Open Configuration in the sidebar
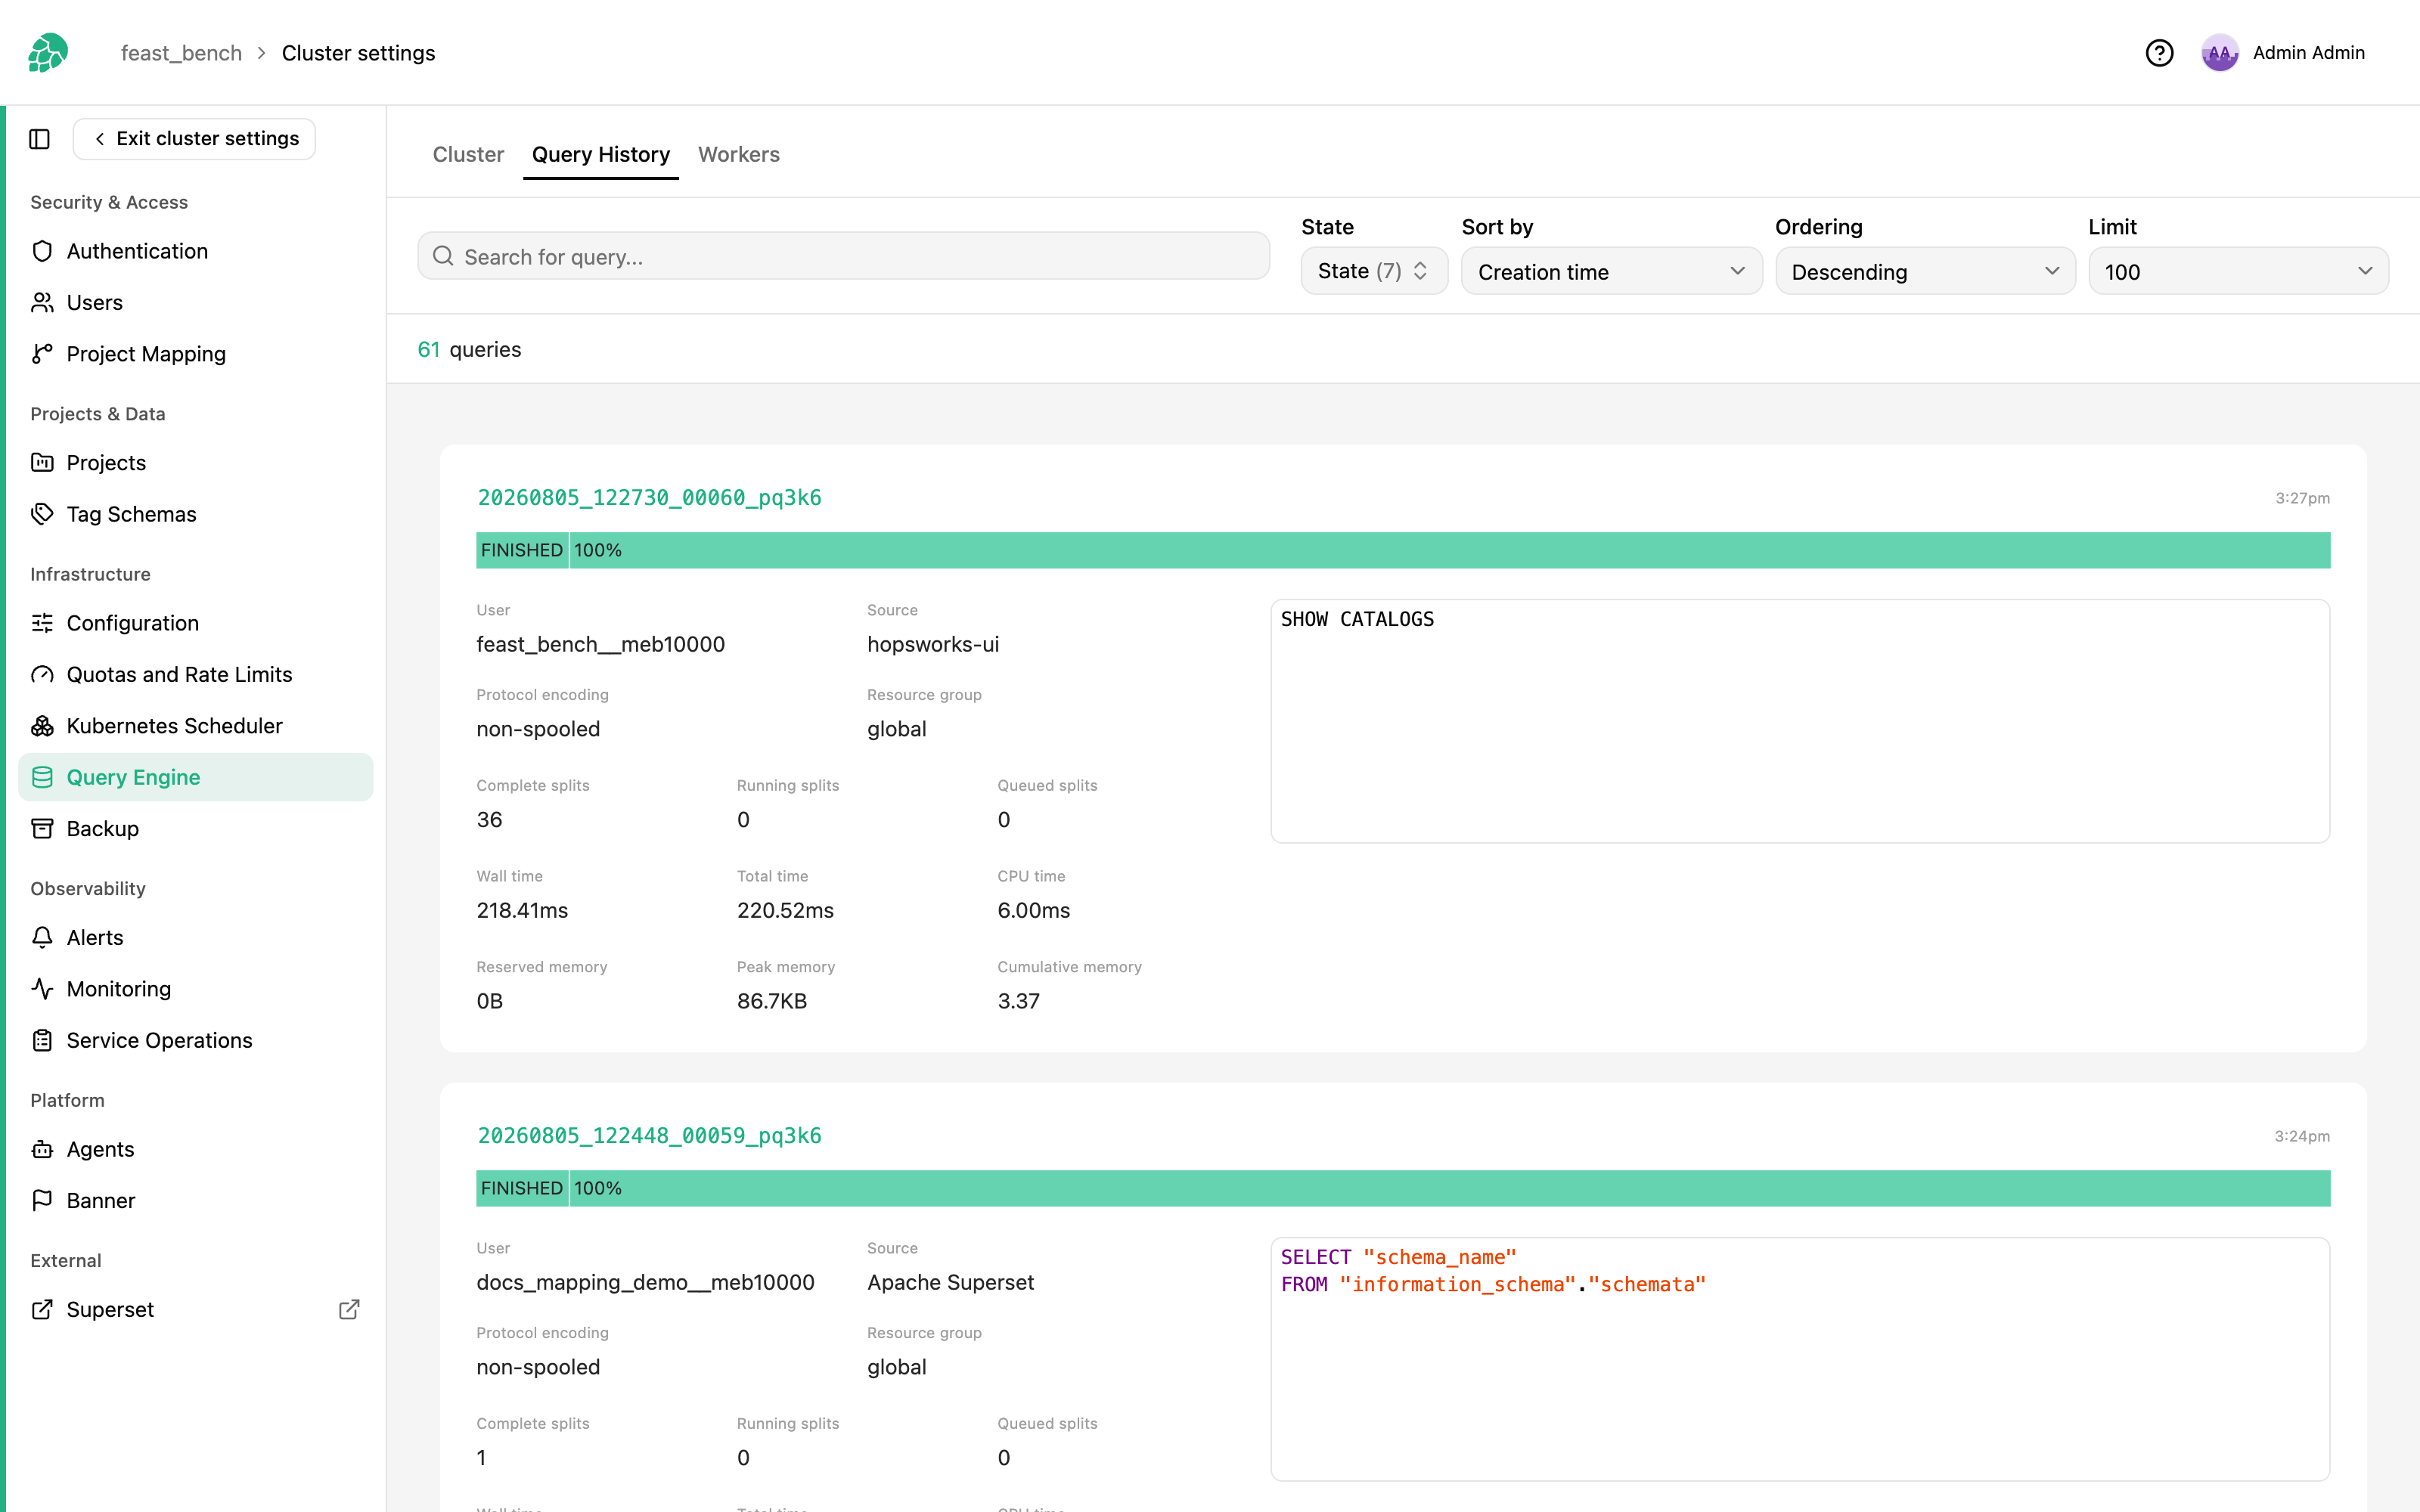The height and width of the screenshot is (1512, 2420). (x=196, y=623)
